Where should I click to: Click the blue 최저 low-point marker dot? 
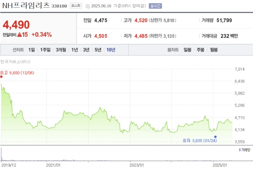pyautogui.click(x=216, y=137)
